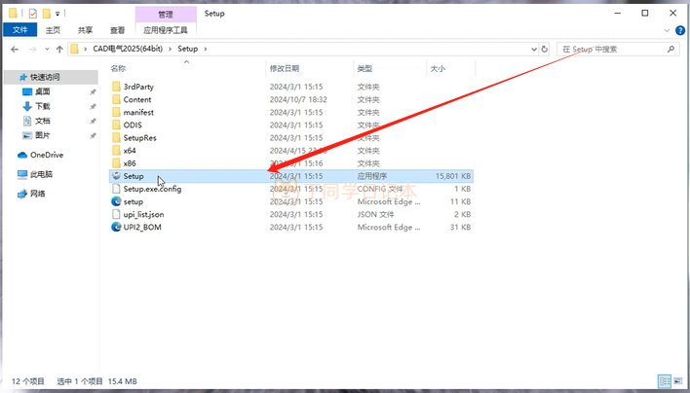Open 文档 in the navigation pane
Screen dimensions: 690x393
pyautogui.click(x=42, y=121)
